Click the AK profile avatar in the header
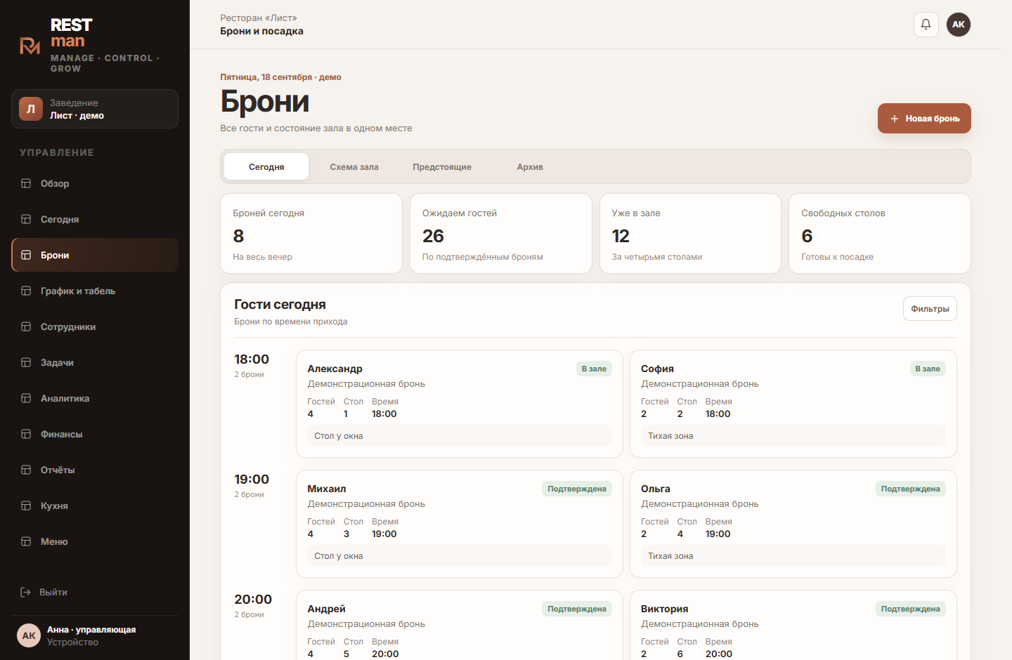This screenshot has width=1012, height=660. tap(959, 25)
